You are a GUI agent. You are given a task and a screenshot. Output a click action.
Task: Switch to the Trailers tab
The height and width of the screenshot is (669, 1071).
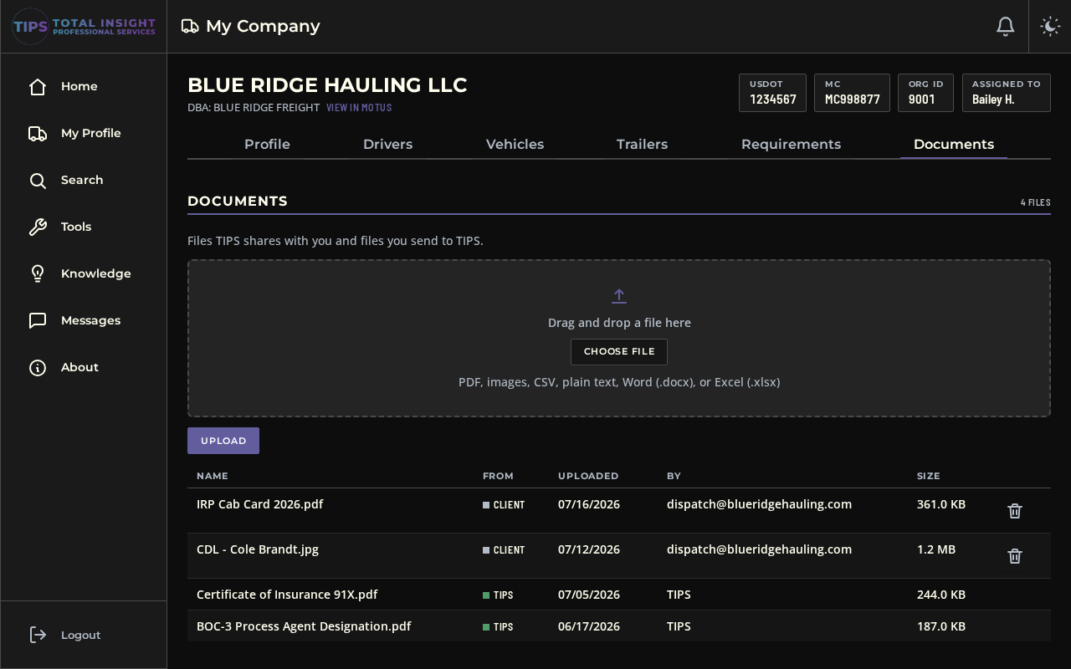(x=642, y=145)
